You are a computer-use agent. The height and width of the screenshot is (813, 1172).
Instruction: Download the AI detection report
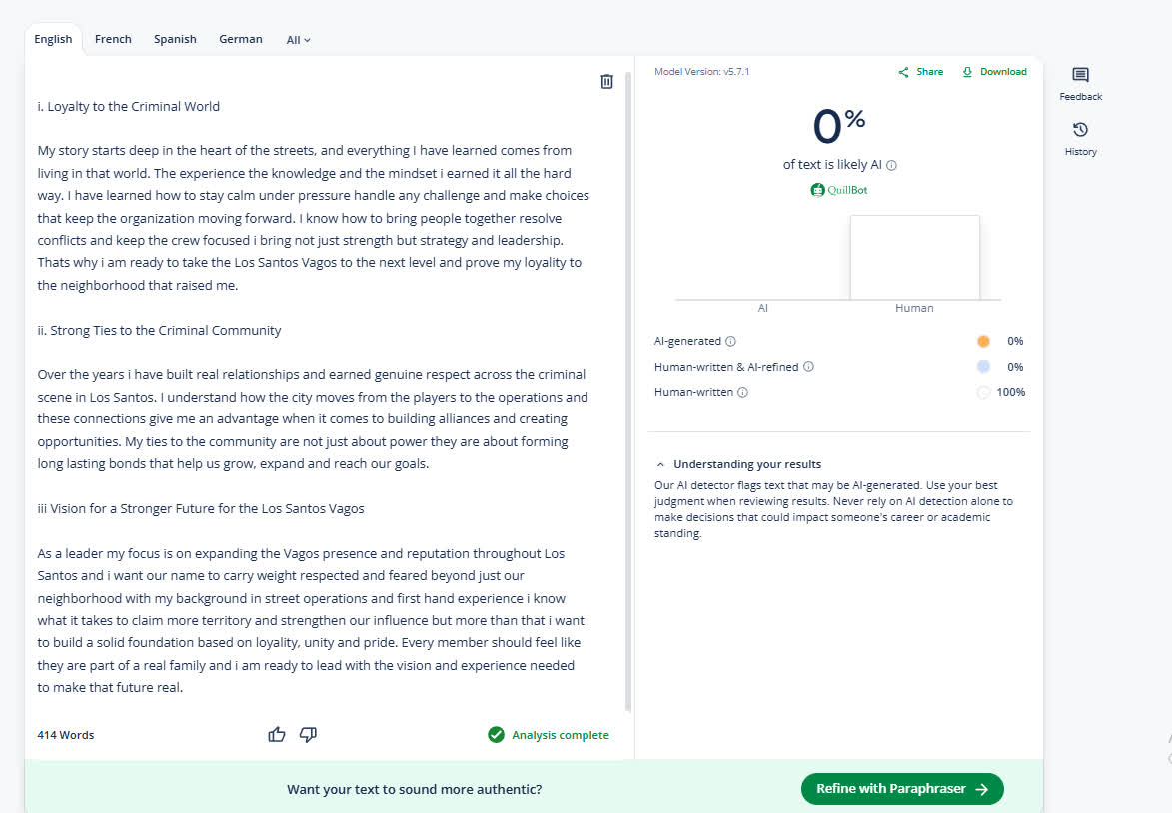coord(994,72)
